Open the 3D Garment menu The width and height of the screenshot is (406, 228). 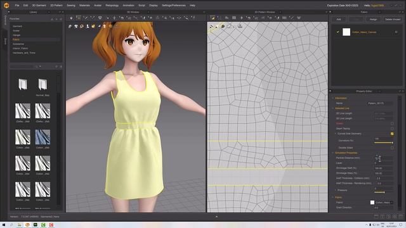tap(39, 6)
